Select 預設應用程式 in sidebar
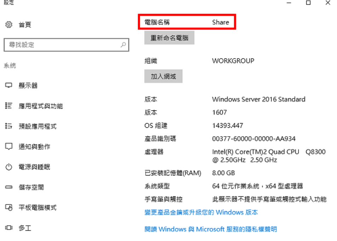 [38, 126]
